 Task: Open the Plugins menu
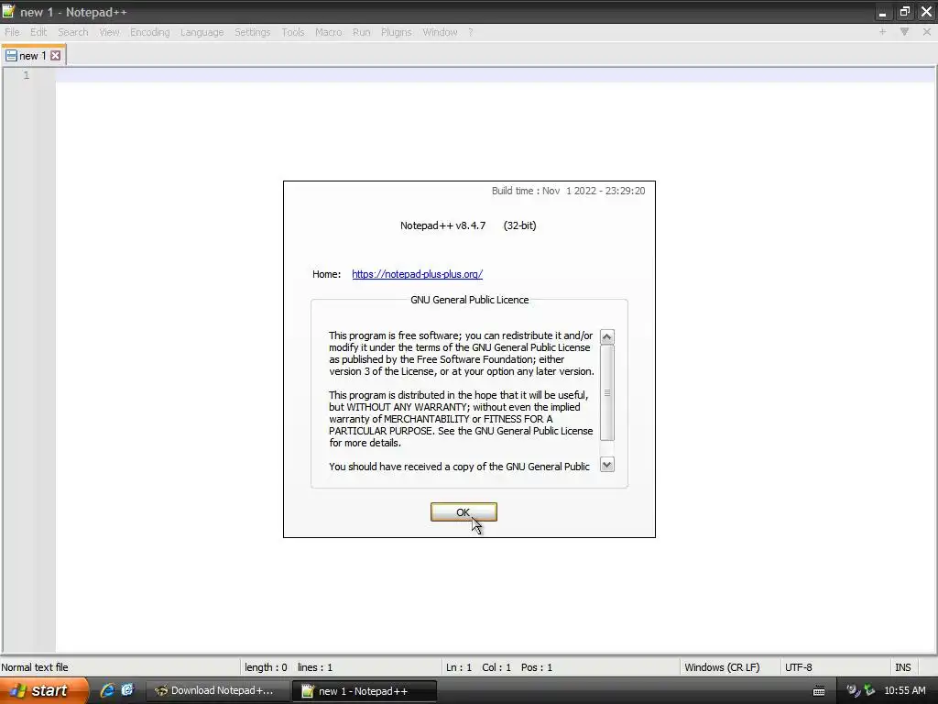pos(396,32)
